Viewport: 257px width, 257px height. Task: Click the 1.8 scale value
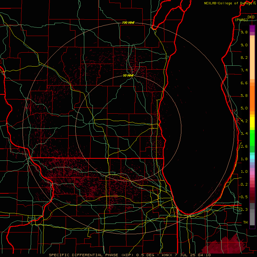(244, 159)
